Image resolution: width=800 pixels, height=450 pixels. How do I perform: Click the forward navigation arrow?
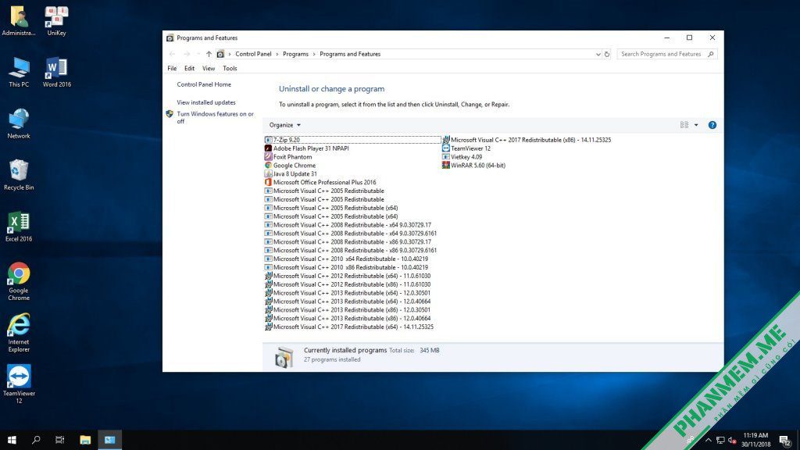click(x=187, y=54)
